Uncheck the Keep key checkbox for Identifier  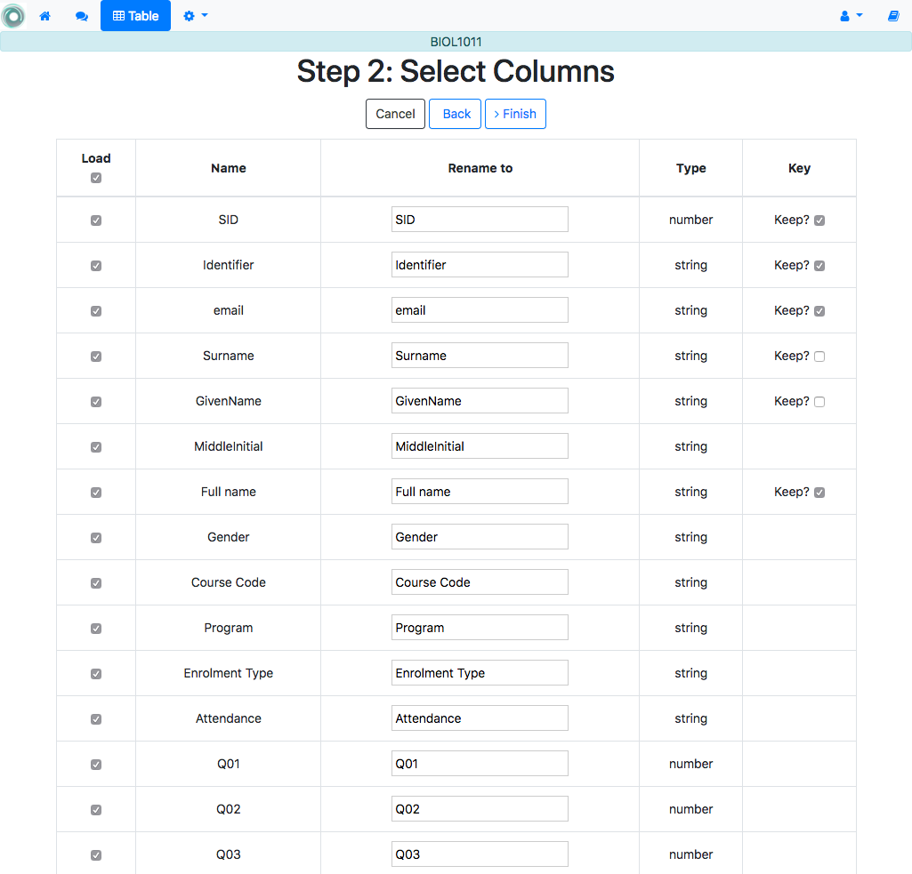(819, 266)
